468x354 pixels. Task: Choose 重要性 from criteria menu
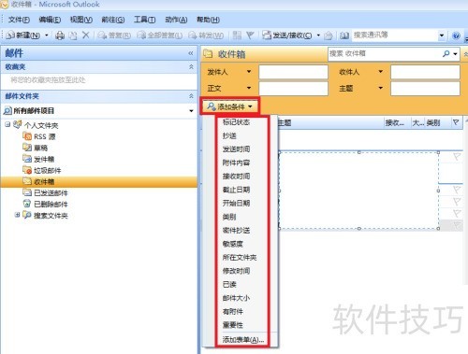pos(233,325)
